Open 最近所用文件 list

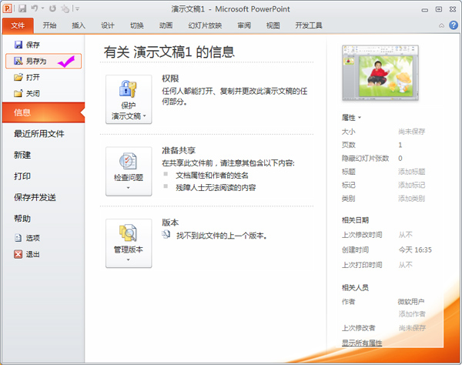(39, 134)
